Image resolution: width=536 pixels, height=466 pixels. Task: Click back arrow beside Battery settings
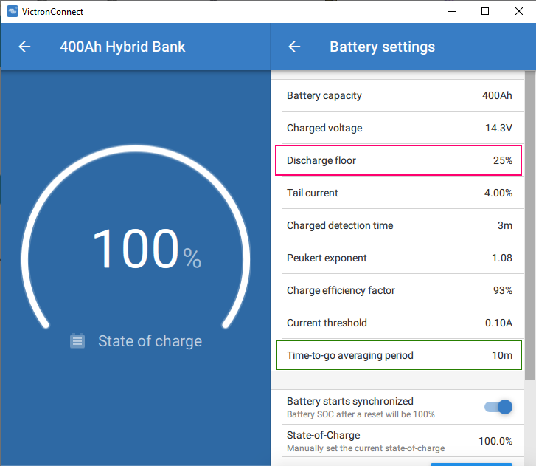tap(294, 47)
